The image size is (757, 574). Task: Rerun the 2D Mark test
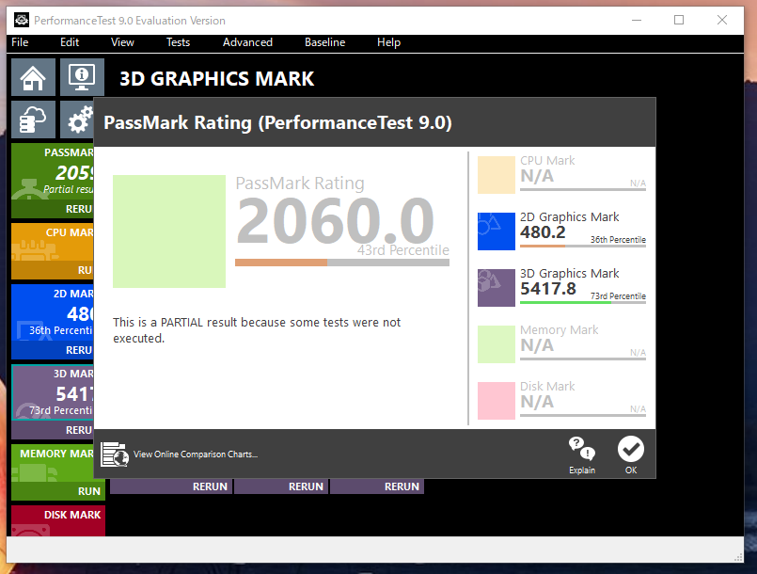click(53, 350)
